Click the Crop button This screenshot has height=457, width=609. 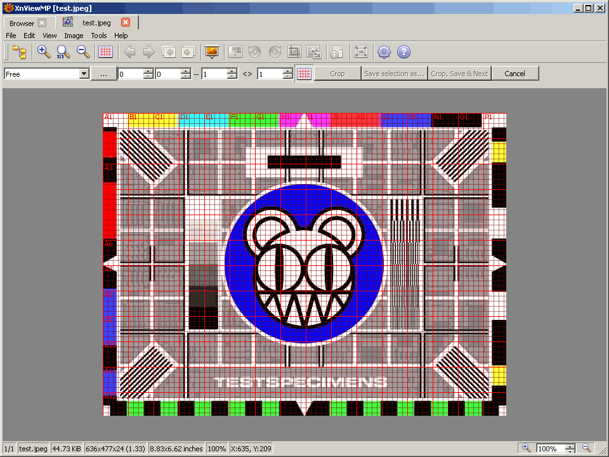click(337, 74)
